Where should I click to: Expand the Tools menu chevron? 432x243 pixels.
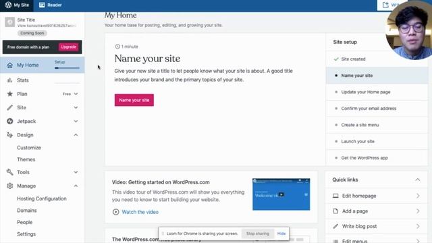point(76,172)
